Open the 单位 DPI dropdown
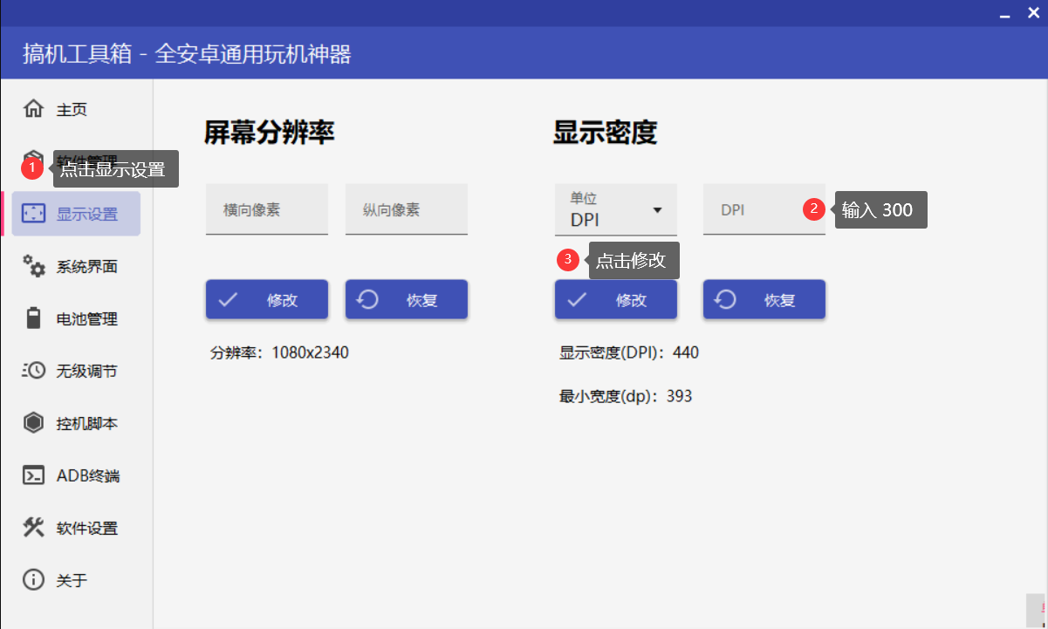The width and height of the screenshot is (1048, 629). 616,209
